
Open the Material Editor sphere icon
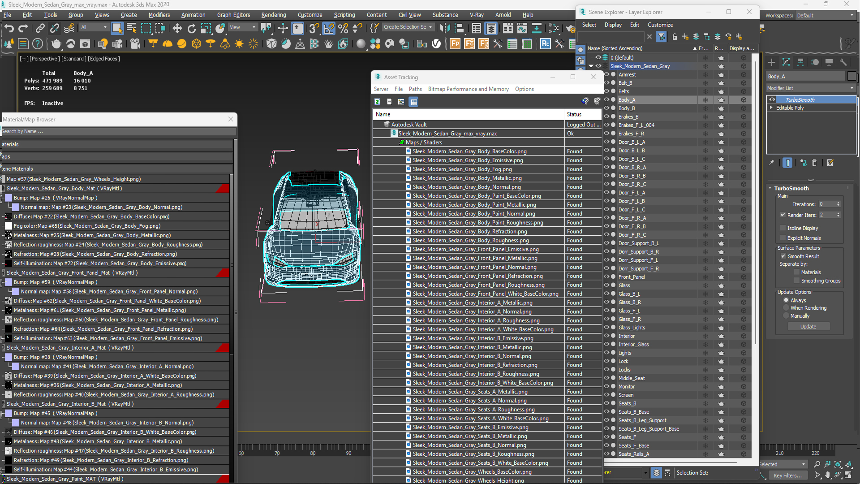click(x=361, y=43)
